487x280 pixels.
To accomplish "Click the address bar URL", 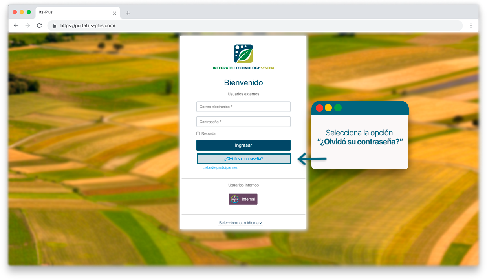I will point(88,26).
